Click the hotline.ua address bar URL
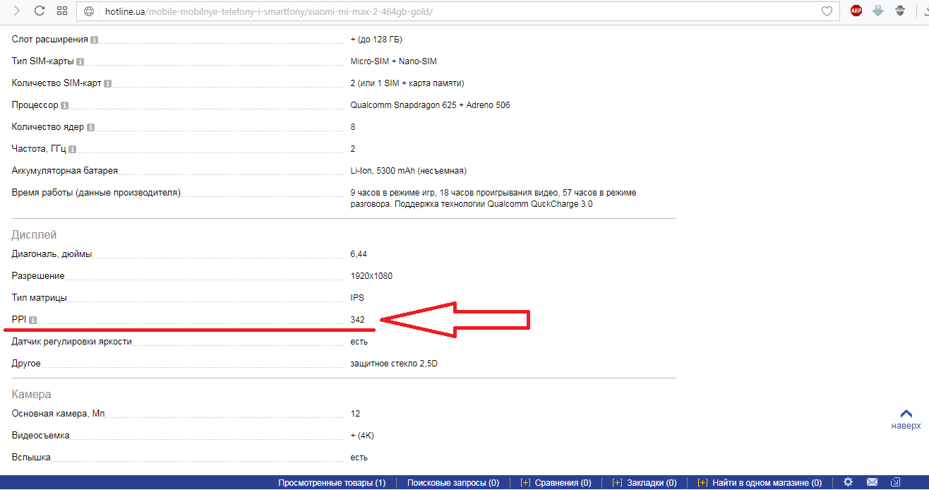Screen dimensions: 929x490 (x=268, y=12)
